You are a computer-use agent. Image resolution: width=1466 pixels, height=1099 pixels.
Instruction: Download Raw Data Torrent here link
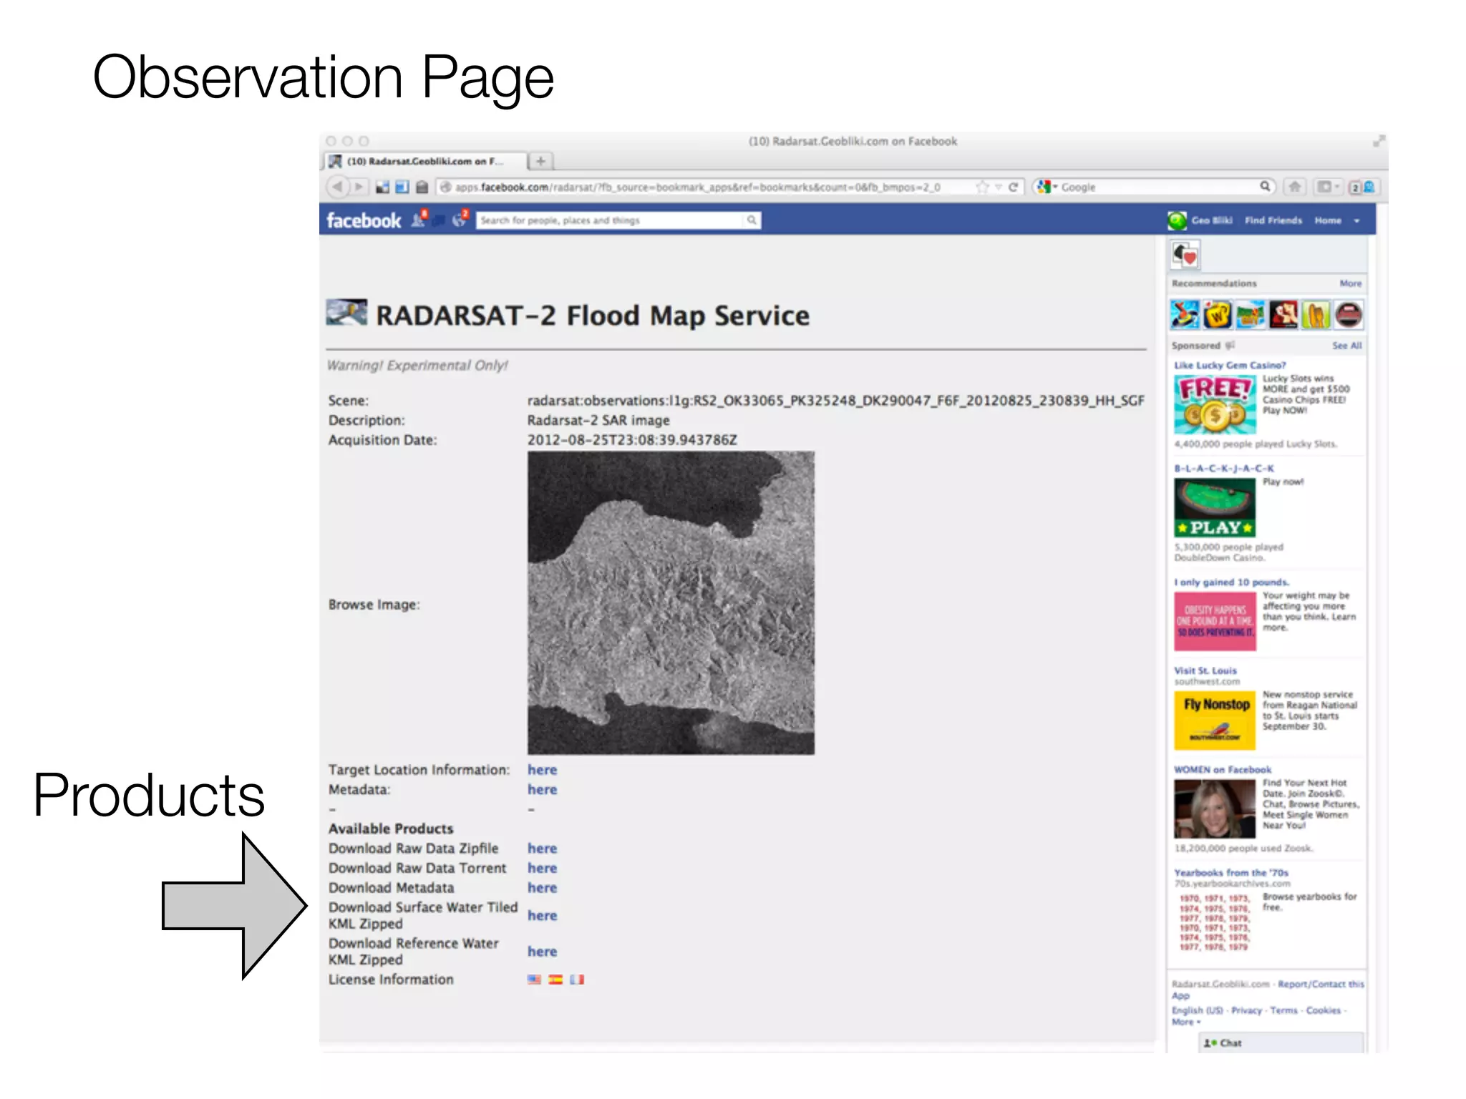pyautogui.click(x=542, y=868)
